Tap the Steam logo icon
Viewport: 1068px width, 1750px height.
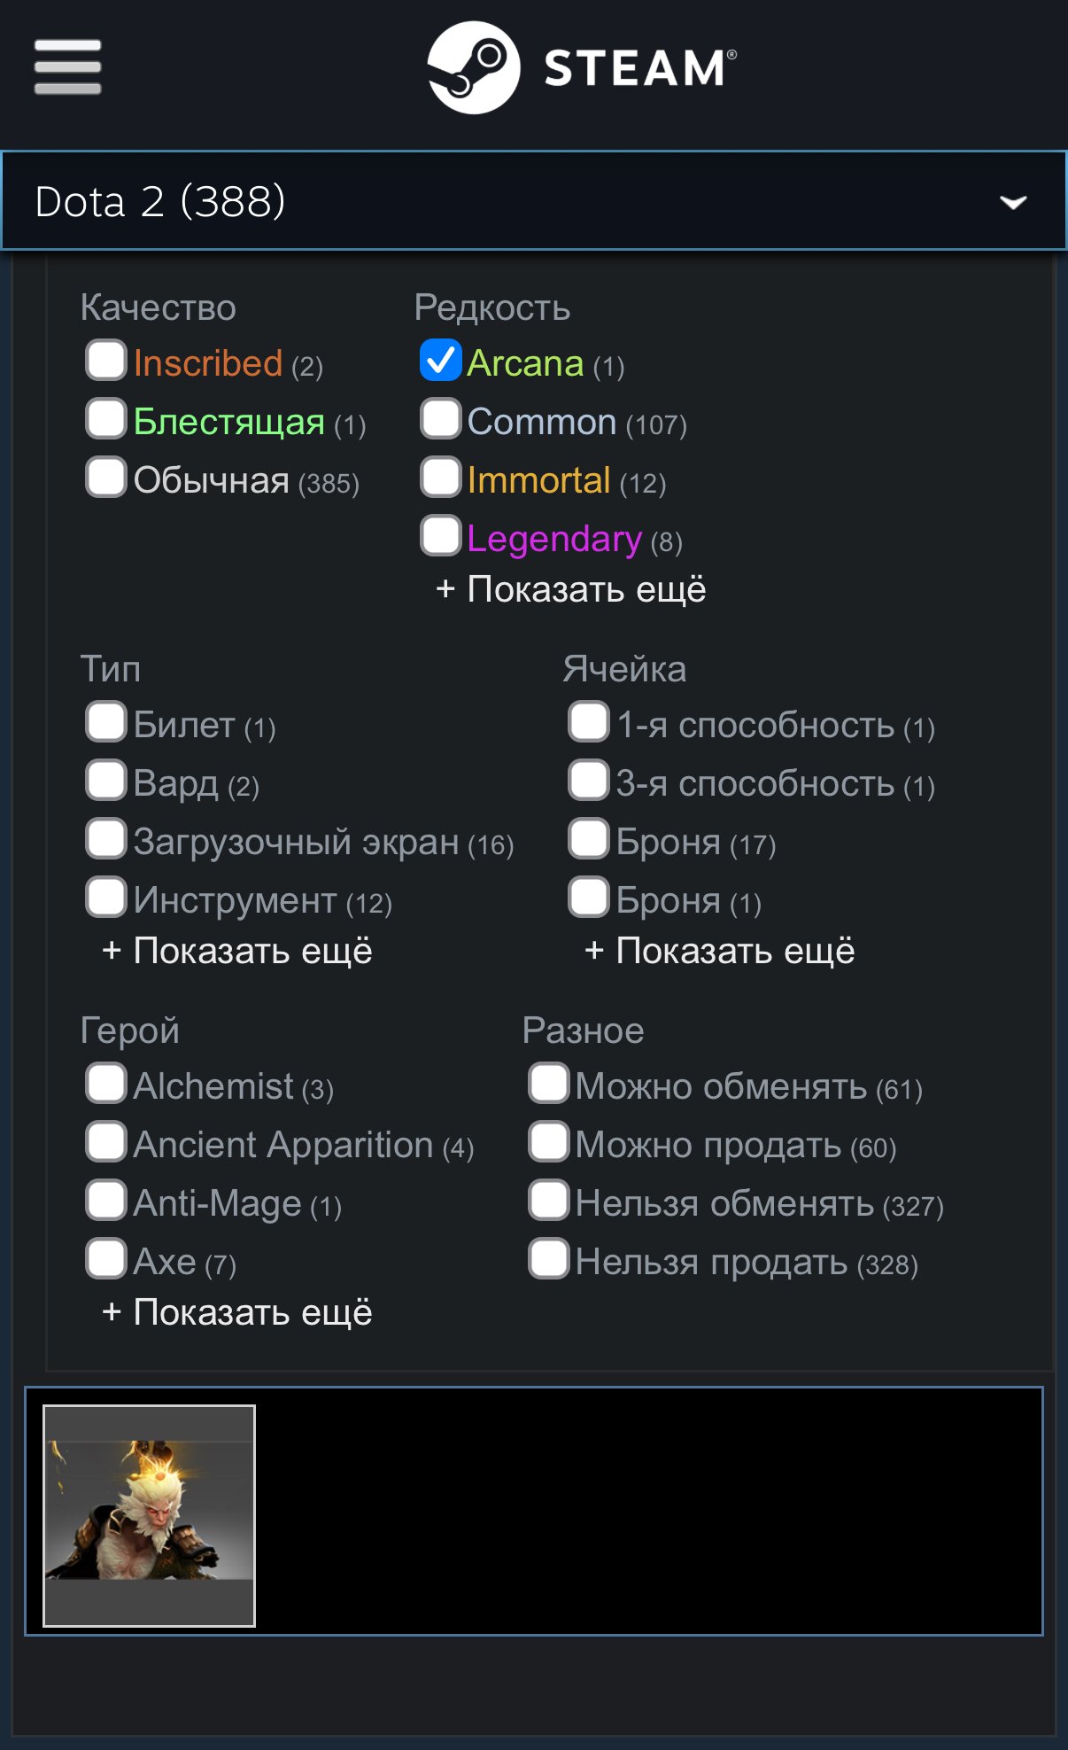pos(474,67)
